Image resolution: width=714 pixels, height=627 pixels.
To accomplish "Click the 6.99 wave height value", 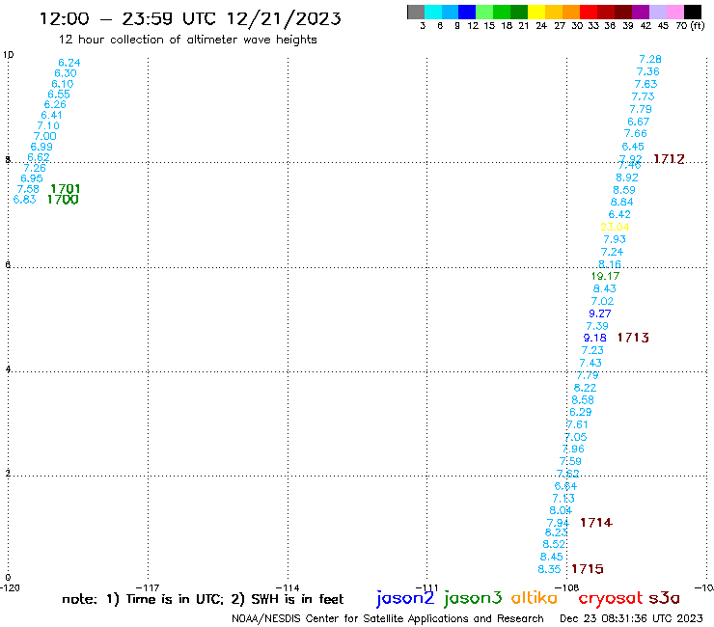I will tap(41, 147).
